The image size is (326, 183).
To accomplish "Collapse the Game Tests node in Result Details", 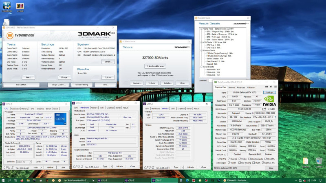I will coord(201,29).
